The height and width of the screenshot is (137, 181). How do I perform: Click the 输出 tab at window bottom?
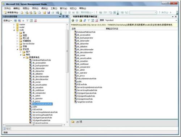tap(7, 129)
